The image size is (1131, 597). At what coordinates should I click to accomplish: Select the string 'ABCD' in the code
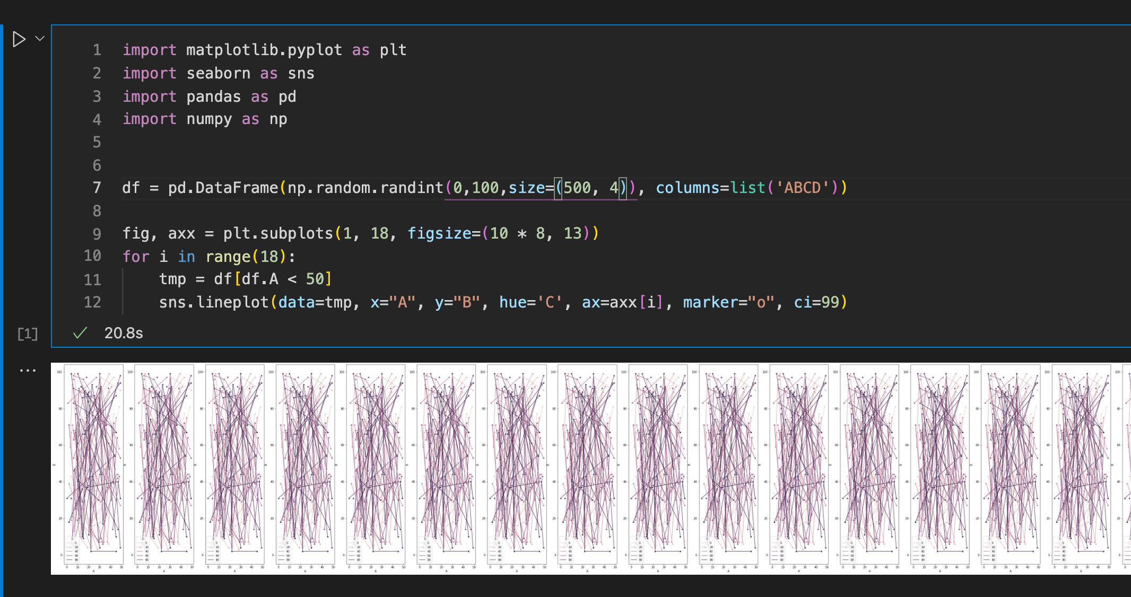pos(804,188)
